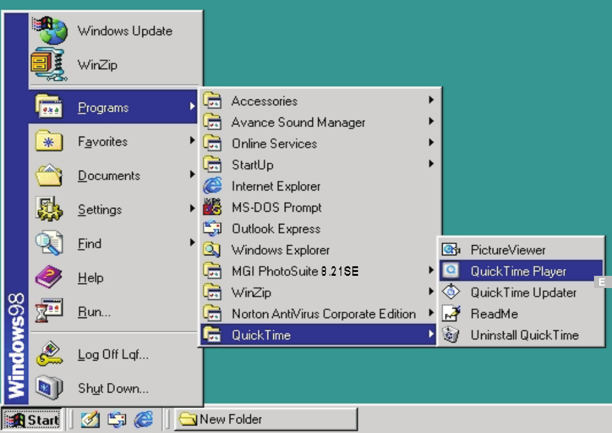The image size is (612, 433).
Task: Click the Windows Update globe icon
Action: [x=50, y=30]
